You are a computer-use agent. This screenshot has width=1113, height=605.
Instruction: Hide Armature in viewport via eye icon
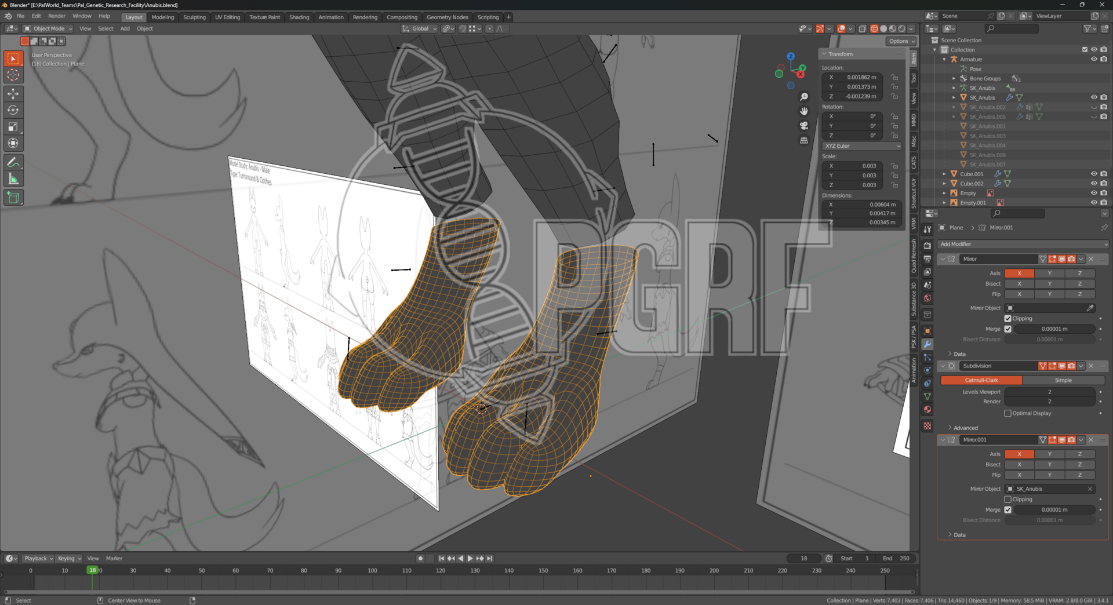point(1094,59)
